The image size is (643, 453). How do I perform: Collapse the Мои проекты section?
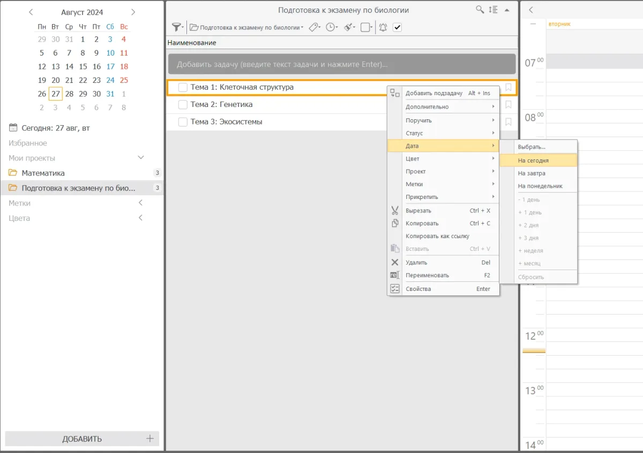tap(141, 158)
